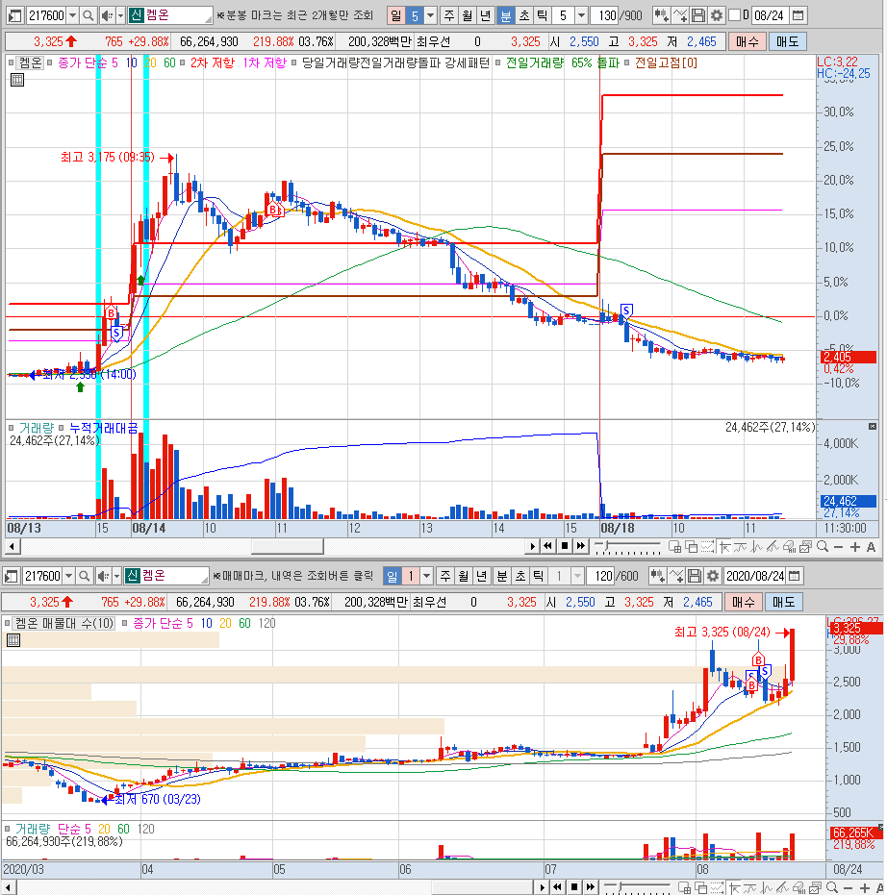Open the chart layout icon at the far left of the top toolbar

click(15, 15)
